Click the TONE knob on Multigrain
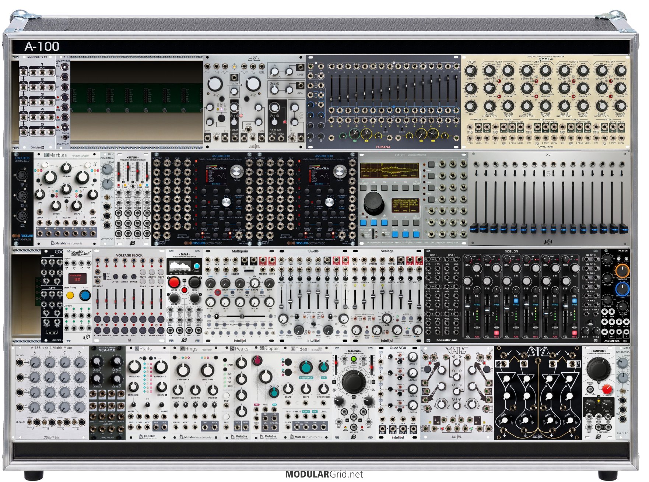Image resolution: width=649 pixels, height=482 pixels. coord(269,302)
